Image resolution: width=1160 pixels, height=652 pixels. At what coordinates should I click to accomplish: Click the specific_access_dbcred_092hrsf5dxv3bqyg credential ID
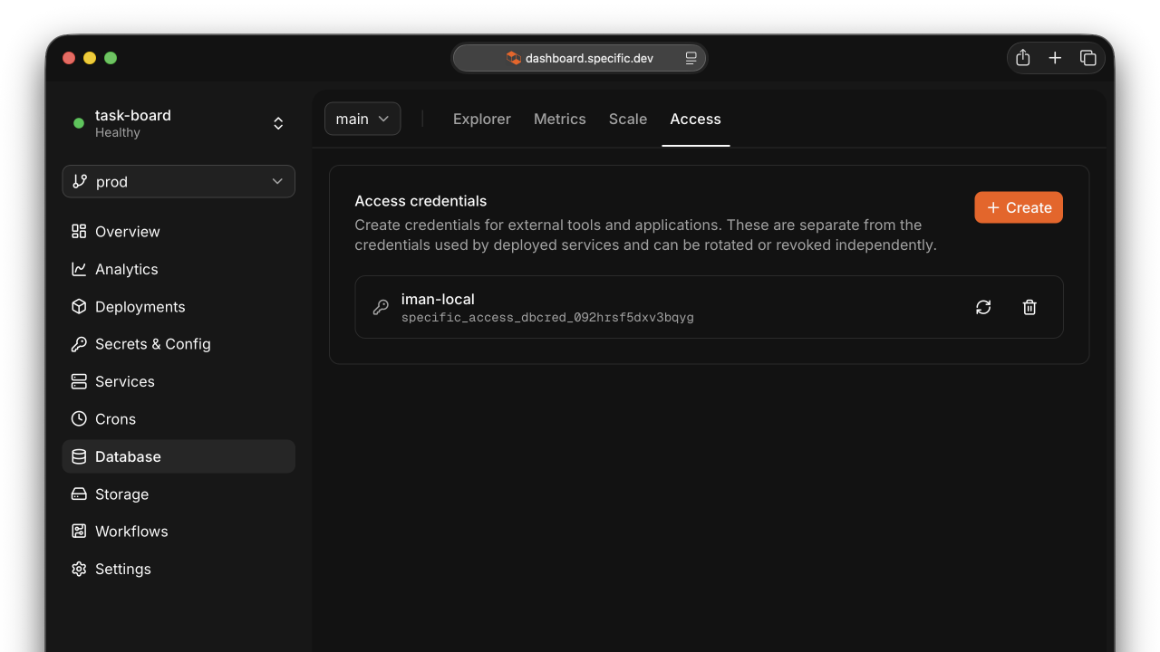pyautogui.click(x=547, y=318)
